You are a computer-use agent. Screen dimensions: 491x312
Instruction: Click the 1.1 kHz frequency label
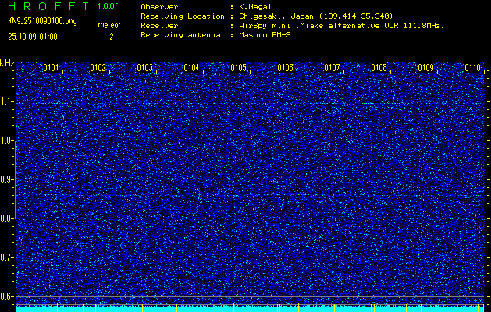tap(7, 101)
